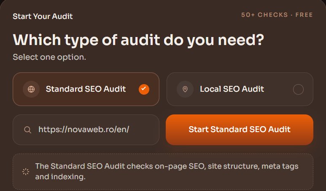Start the Standard SEO Audit
Screen dimensions: 326x191
click(x=240, y=130)
